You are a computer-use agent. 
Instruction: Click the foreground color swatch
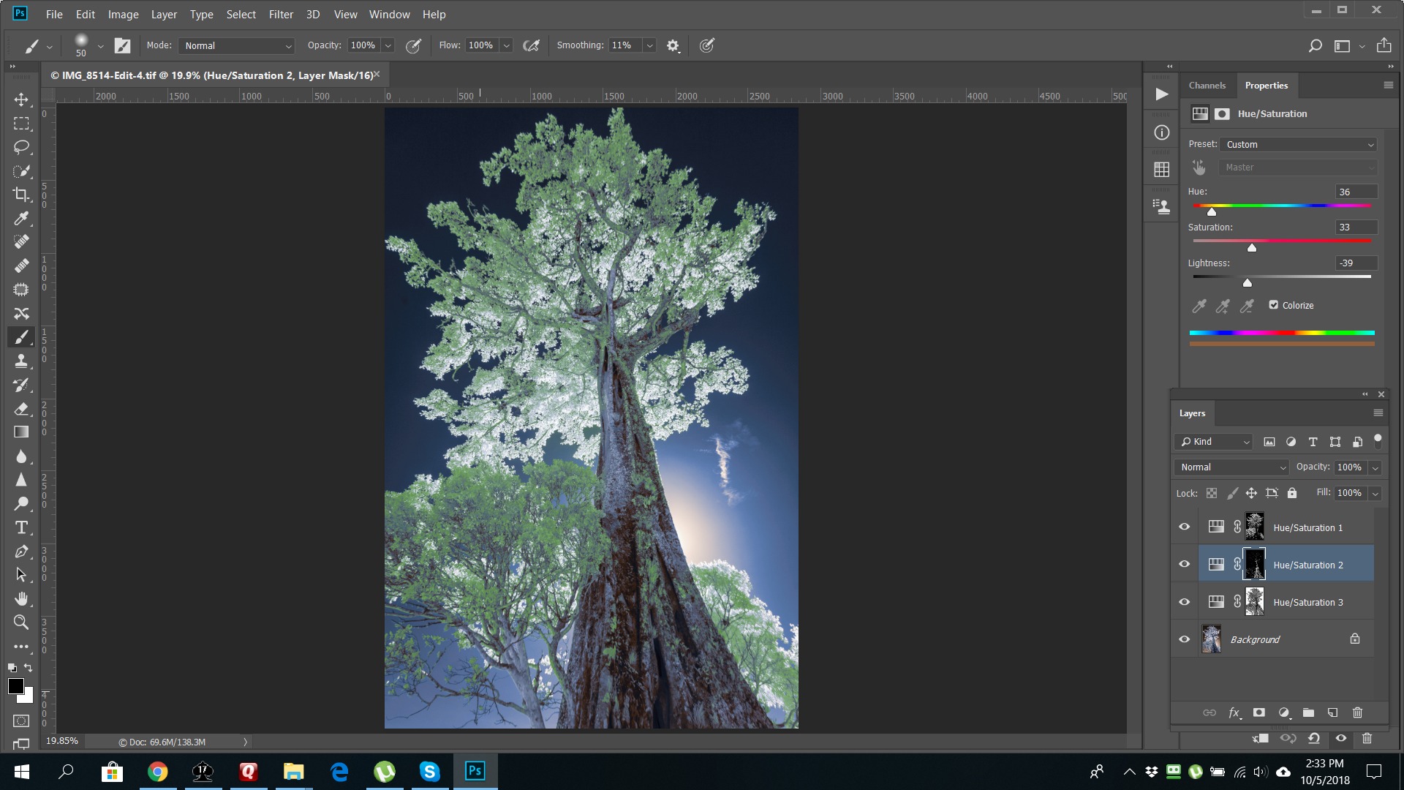[x=16, y=686]
